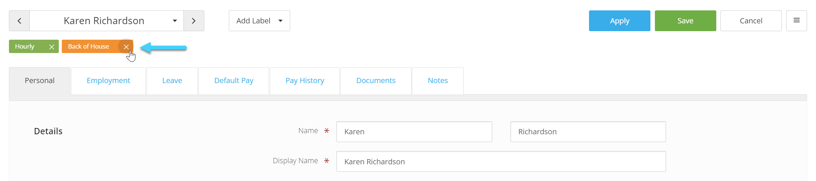The width and height of the screenshot is (816, 181).
Task: Save the employee changes
Action: [x=685, y=21]
